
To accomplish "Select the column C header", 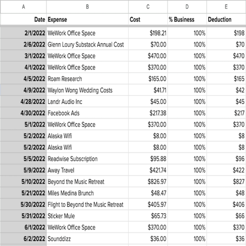I will (147, 7).
